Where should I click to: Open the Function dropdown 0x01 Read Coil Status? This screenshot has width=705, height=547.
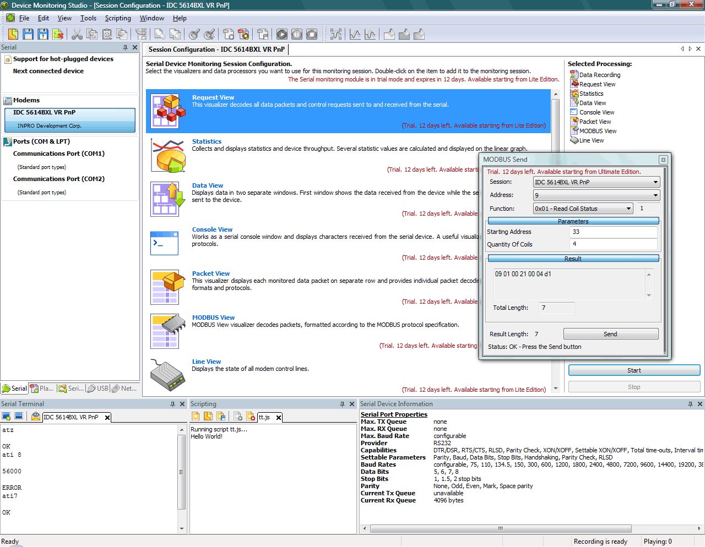click(x=628, y=209)
